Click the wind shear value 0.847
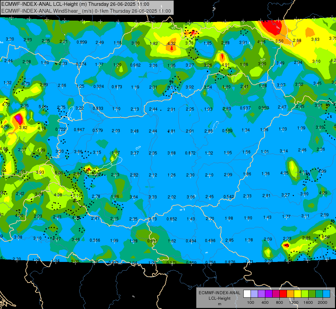 coord(79,129)
